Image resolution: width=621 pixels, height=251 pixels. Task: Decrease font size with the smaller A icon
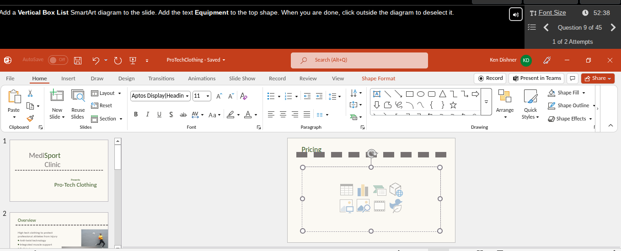pos(231,96)
